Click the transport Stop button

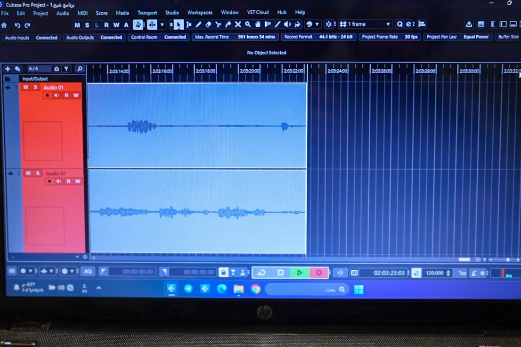click(280, 273)
